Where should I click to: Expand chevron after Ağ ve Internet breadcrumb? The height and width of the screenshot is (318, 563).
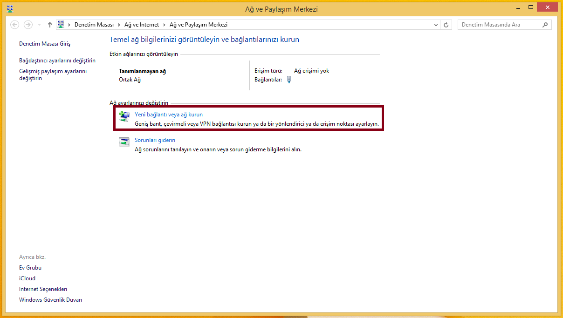[164, 25]
